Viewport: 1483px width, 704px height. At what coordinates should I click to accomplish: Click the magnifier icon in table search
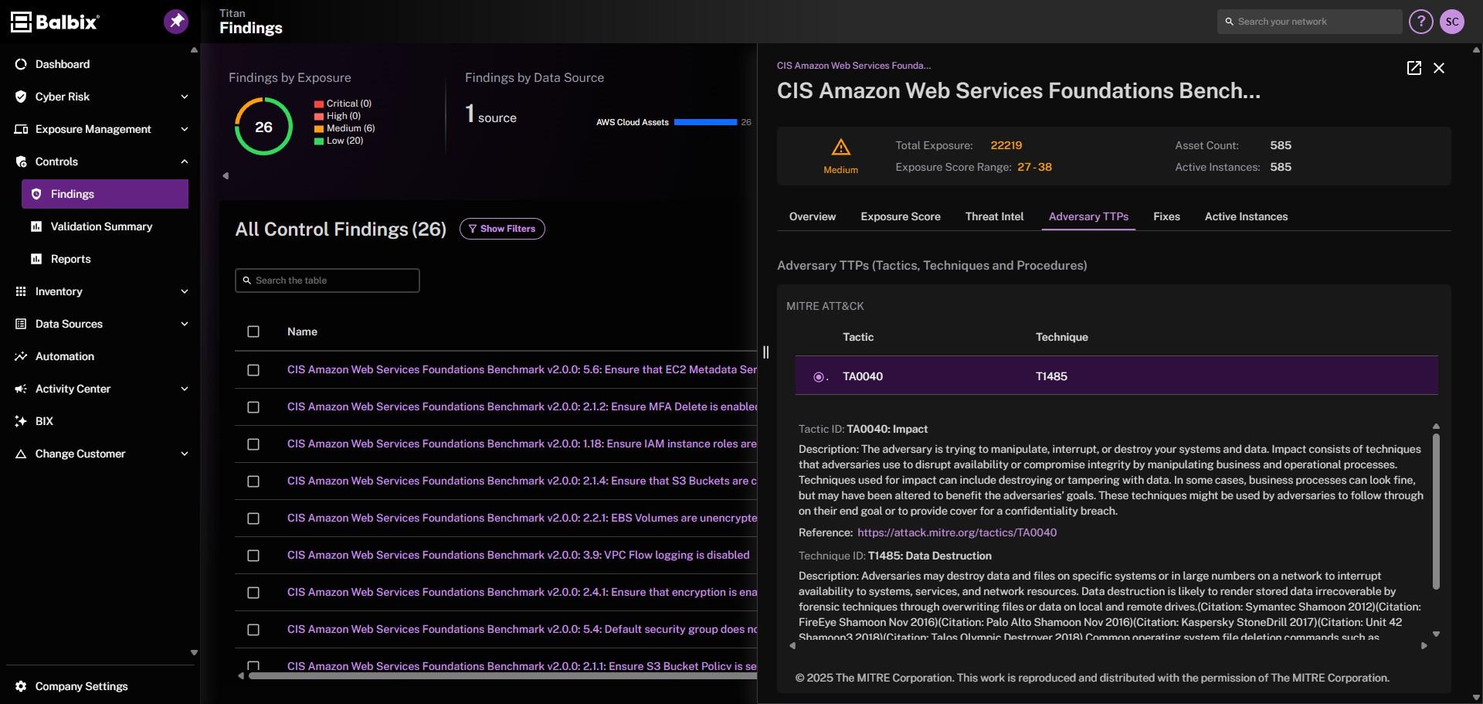[247, 281]
